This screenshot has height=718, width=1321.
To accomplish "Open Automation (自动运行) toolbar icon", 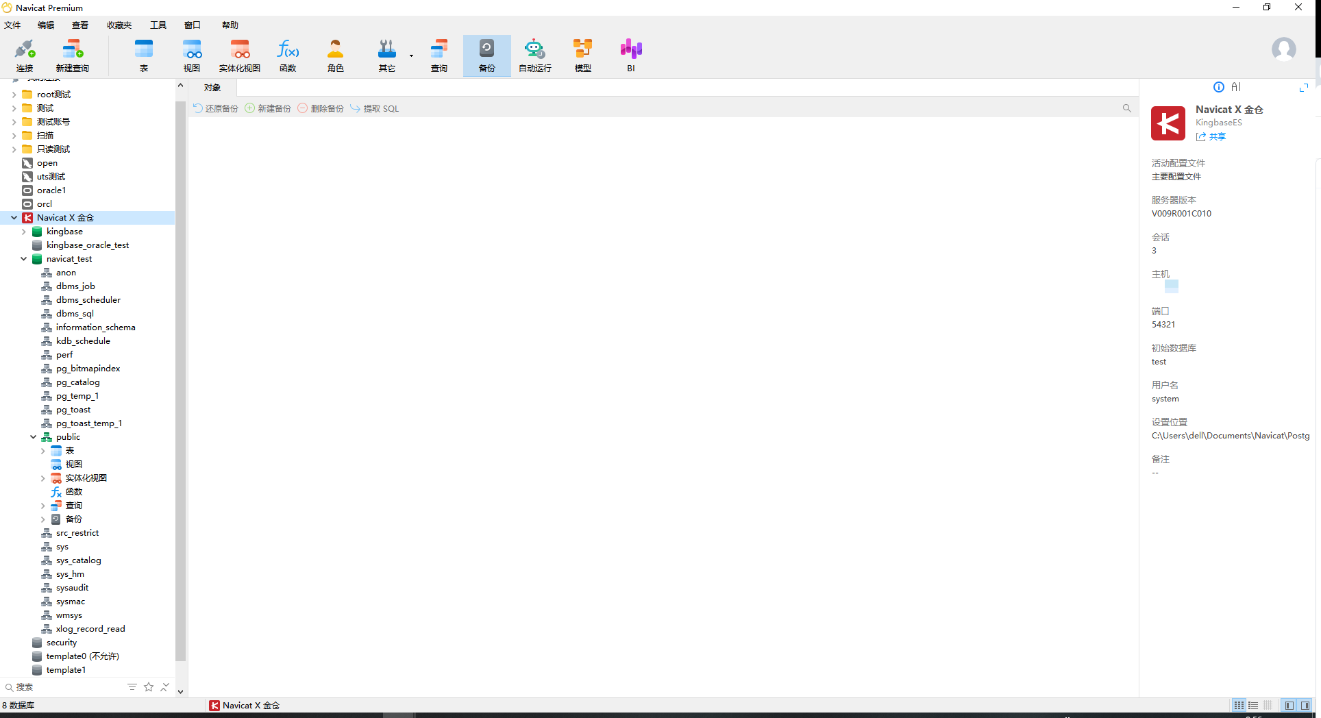I will click(535, 55).
